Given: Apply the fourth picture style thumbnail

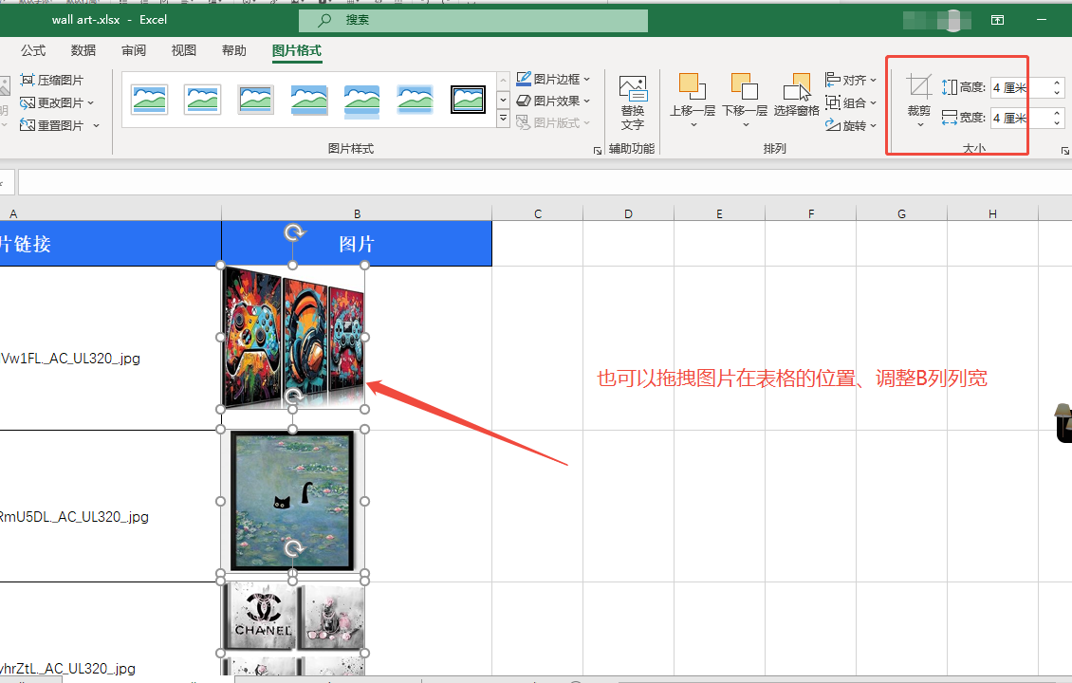Looking at the screenshot, I should pyautogui.click(x=309, y=100).
